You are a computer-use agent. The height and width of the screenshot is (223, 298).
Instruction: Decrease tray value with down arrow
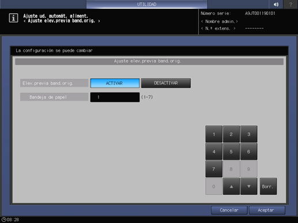[249, 186]
